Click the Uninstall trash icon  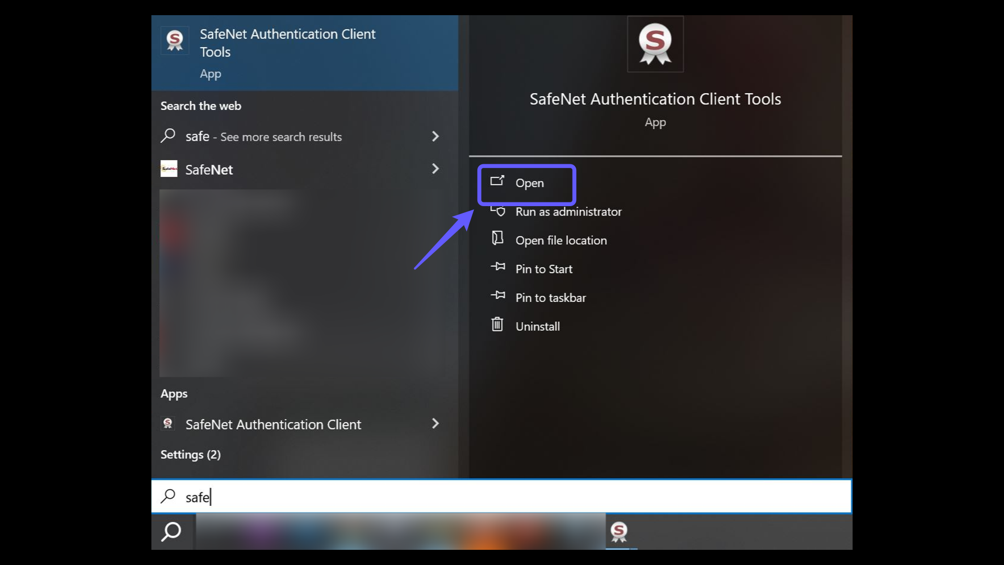(x=497, y=324)
